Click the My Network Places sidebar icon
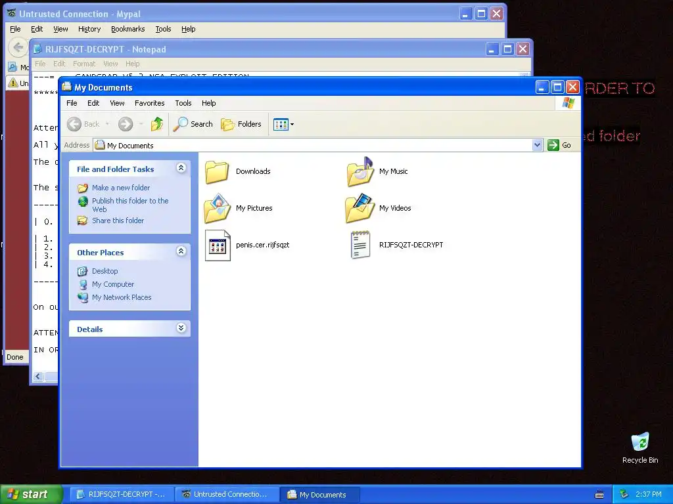This screenshot has height=504, width=673. coord(83,297)
